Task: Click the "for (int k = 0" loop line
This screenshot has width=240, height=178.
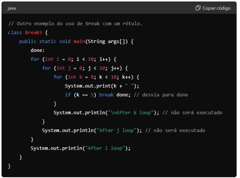Action: pos(97,77)
